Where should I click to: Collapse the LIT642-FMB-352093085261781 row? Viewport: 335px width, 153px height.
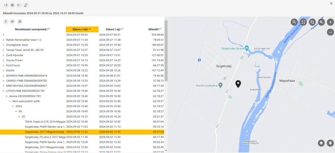point(3,91)
